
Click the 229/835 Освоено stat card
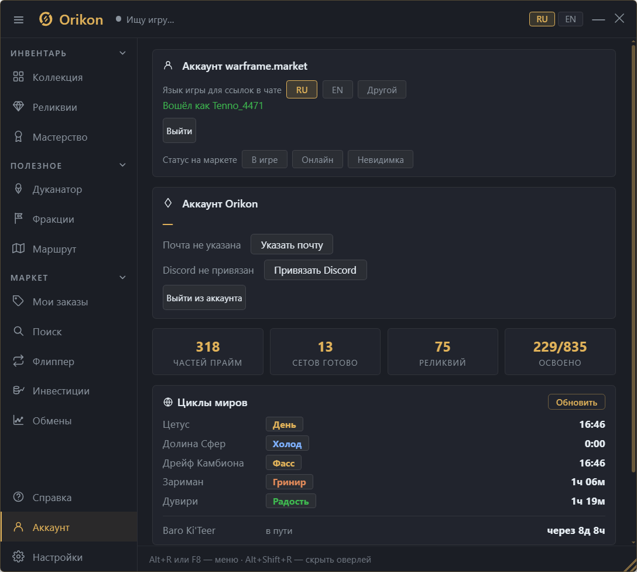point(560,352)
